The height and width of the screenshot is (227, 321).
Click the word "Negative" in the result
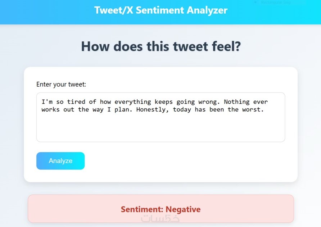click(183, 209)
